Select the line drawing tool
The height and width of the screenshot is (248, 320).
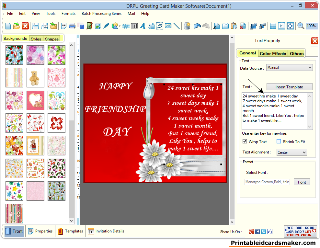[176, 26]
